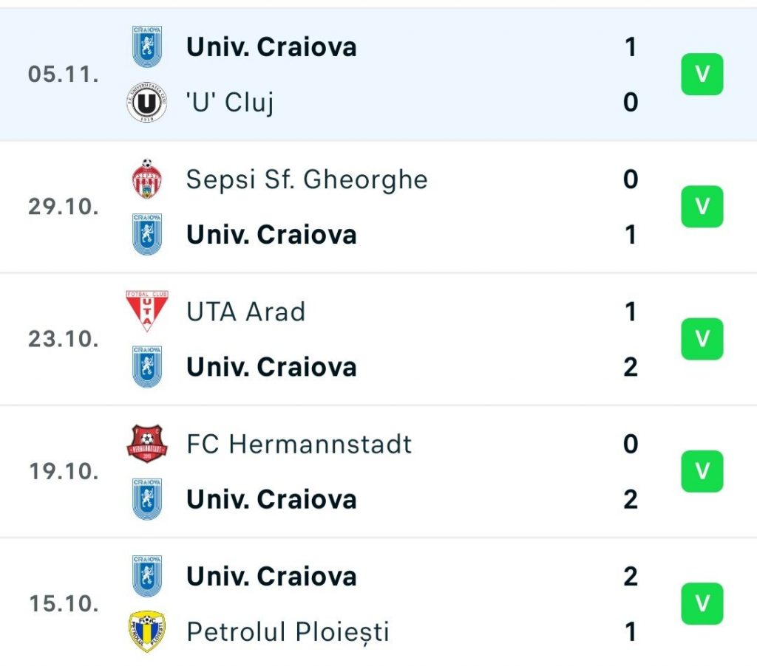This screenshot has width=757, height=666.
Task: Click the V badge for the Petrolul game
Action: (x=701, y=604)
